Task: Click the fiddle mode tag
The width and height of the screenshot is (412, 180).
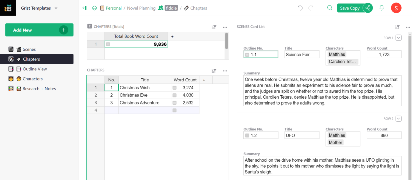Action: click(171, 8)
